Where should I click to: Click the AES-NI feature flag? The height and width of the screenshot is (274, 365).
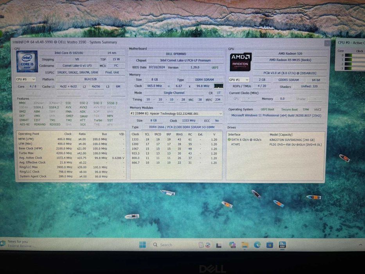coord(24,124)
